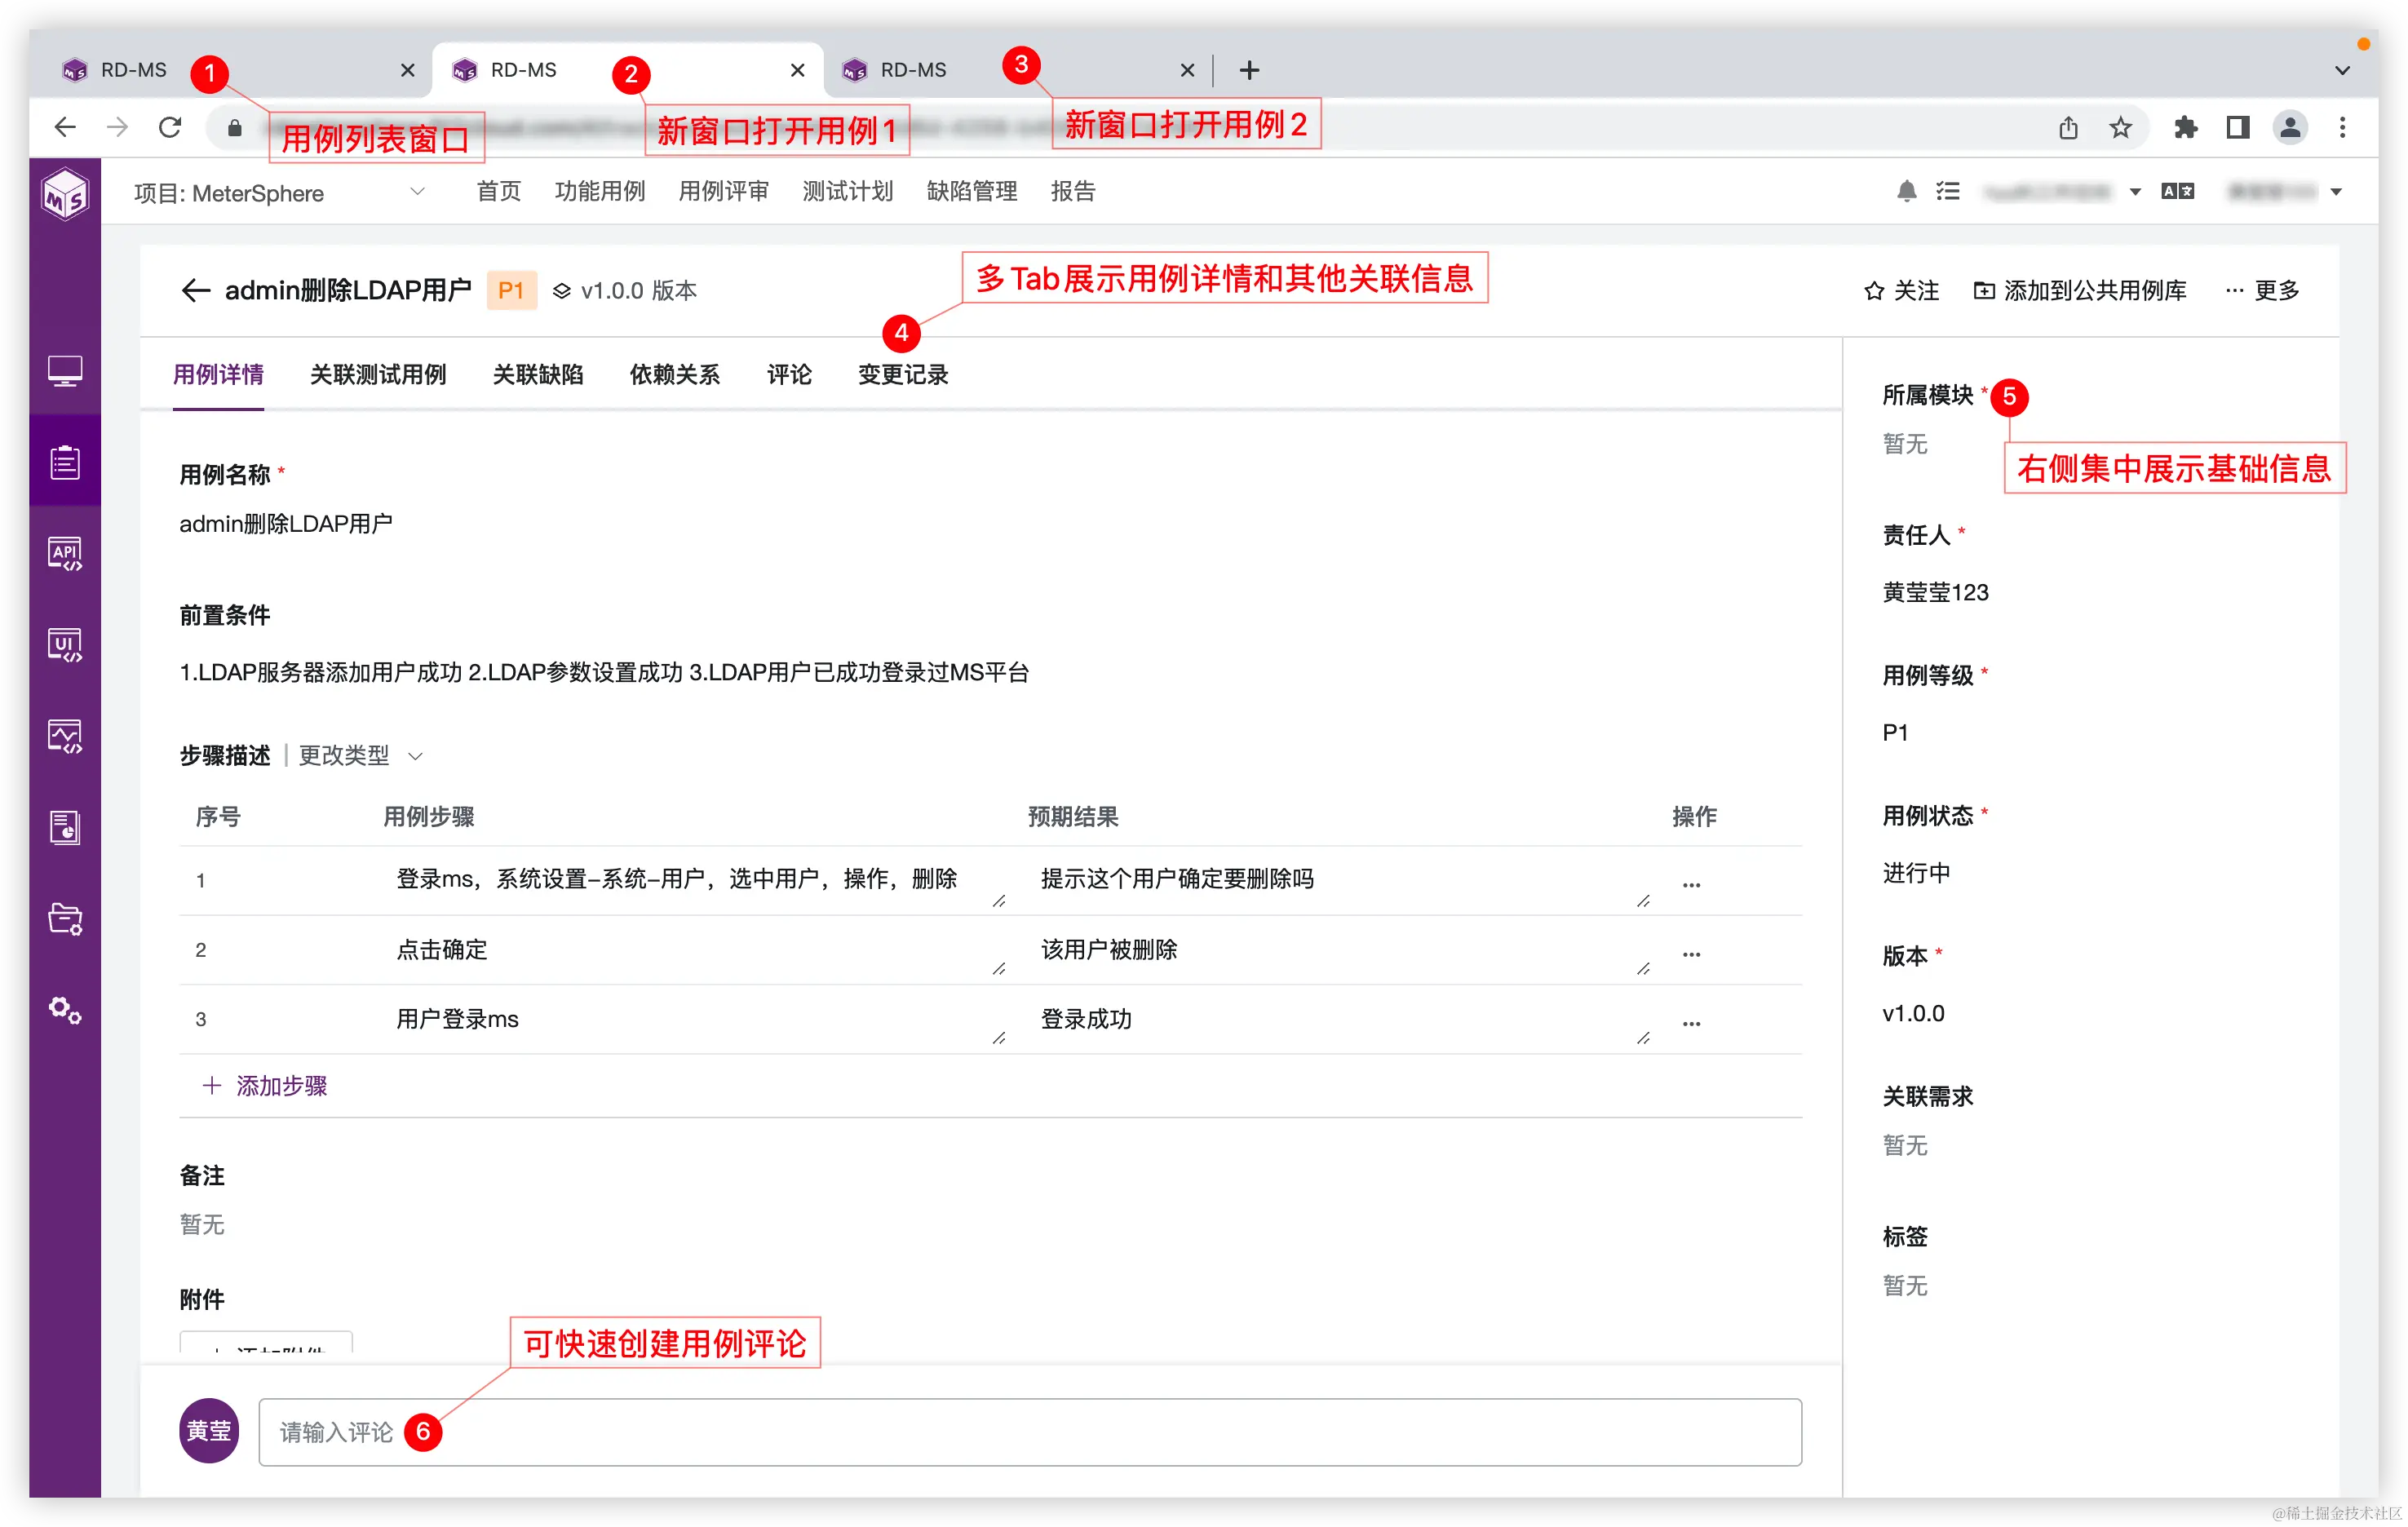Click 添加步骤 to add a step
This screenshot has height=1527, width=2408.
pos(264,1086)
